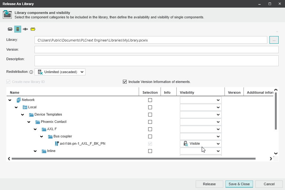The width and height of the screenshot is (285, 190).
Task: Check the Selection box for Phoenix Contact
Action: pos(150,122)
